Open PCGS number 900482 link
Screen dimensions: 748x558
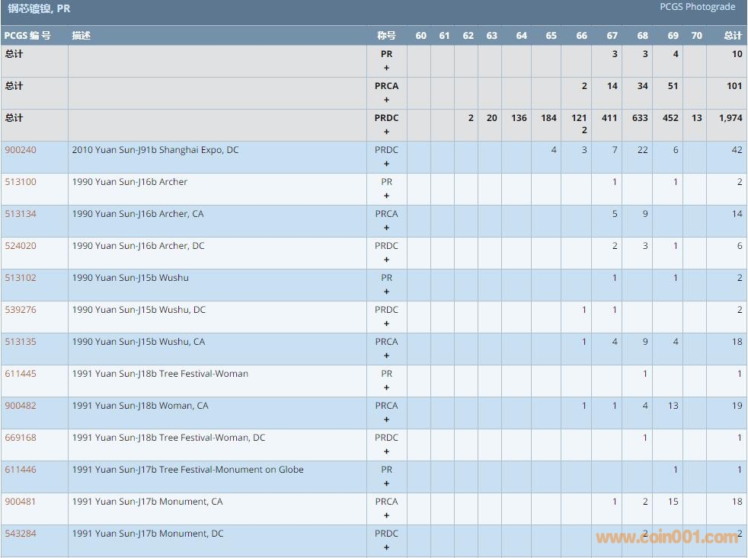click(x=21, y=406)
